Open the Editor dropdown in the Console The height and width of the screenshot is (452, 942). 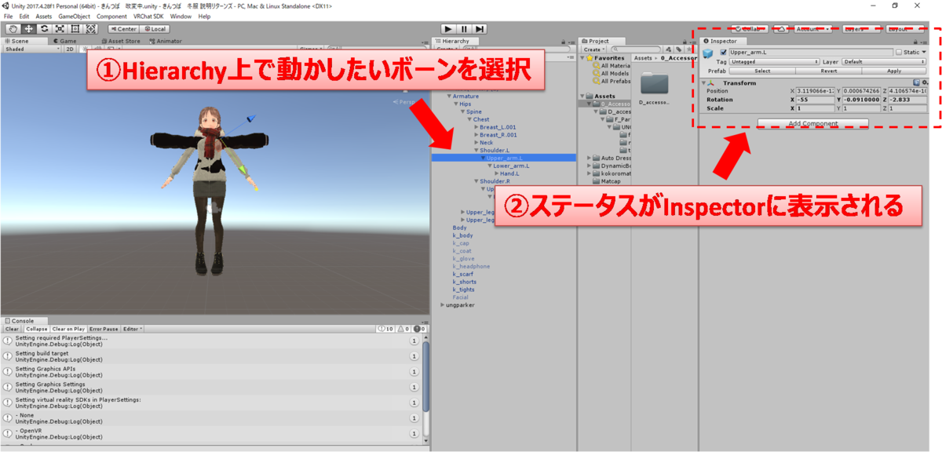133,329
